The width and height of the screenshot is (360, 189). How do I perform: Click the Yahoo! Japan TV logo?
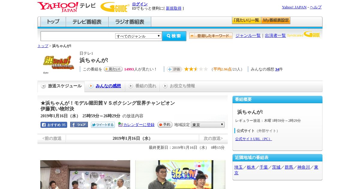coord(67,7)
